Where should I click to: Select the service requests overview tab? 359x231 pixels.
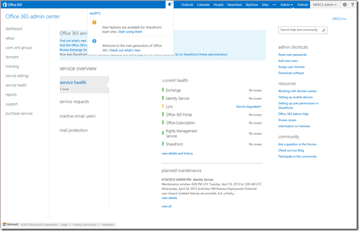[x=74, y=102]
